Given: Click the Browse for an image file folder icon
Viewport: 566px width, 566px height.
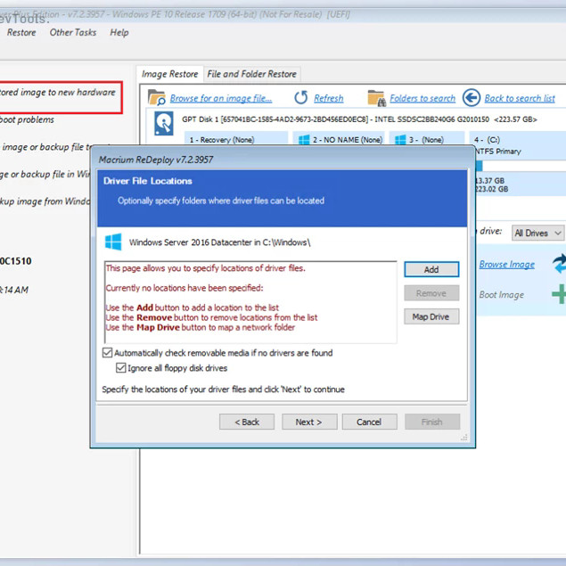Looking at the screenshot, I should (x=156, y=97).
